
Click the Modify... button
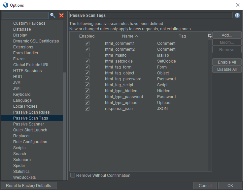click(x=227, y=42)
